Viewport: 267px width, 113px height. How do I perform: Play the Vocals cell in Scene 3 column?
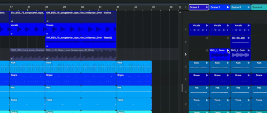click(x=249, y=26)
